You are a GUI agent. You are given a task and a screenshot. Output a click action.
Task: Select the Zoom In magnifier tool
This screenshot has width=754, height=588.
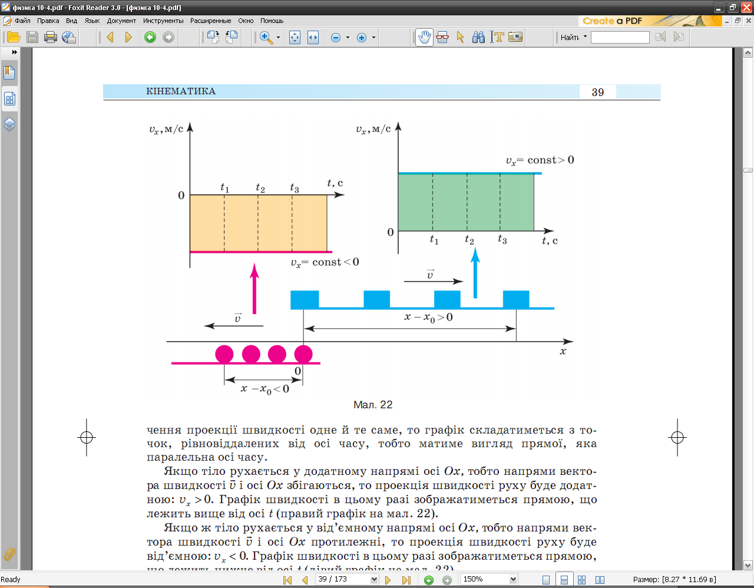pos(266,37)
